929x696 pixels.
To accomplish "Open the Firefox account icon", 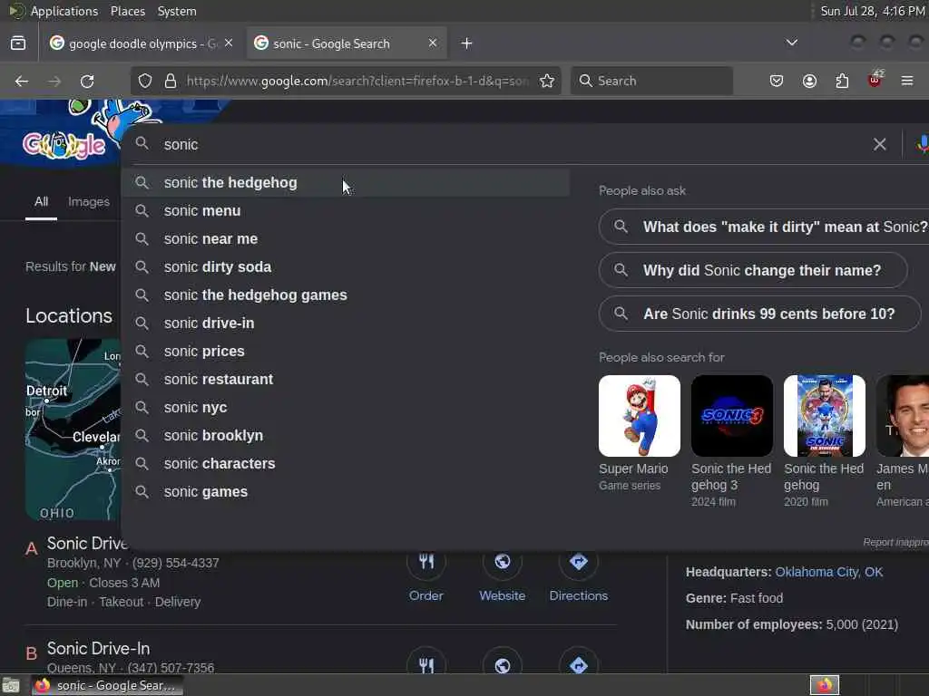I will [x=809, y=81].
